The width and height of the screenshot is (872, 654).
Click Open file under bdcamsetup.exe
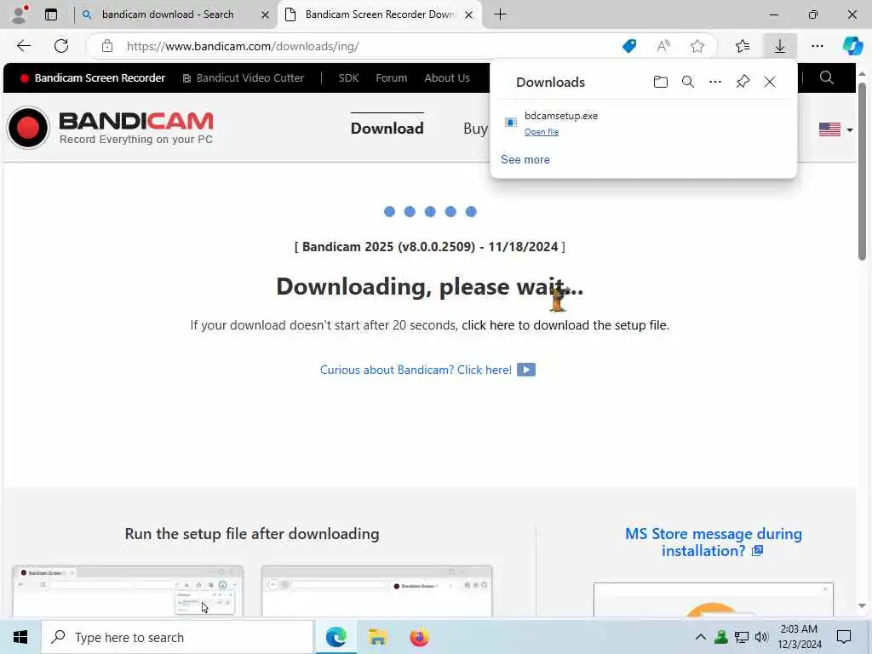(x=541, y=132)
